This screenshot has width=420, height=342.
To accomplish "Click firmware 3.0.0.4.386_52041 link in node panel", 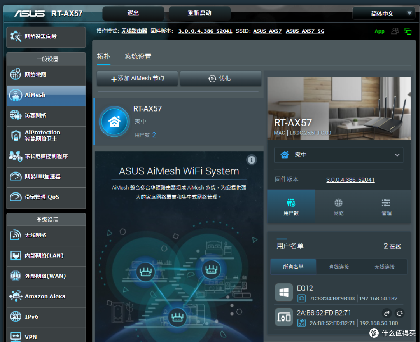I will (350, 180).
